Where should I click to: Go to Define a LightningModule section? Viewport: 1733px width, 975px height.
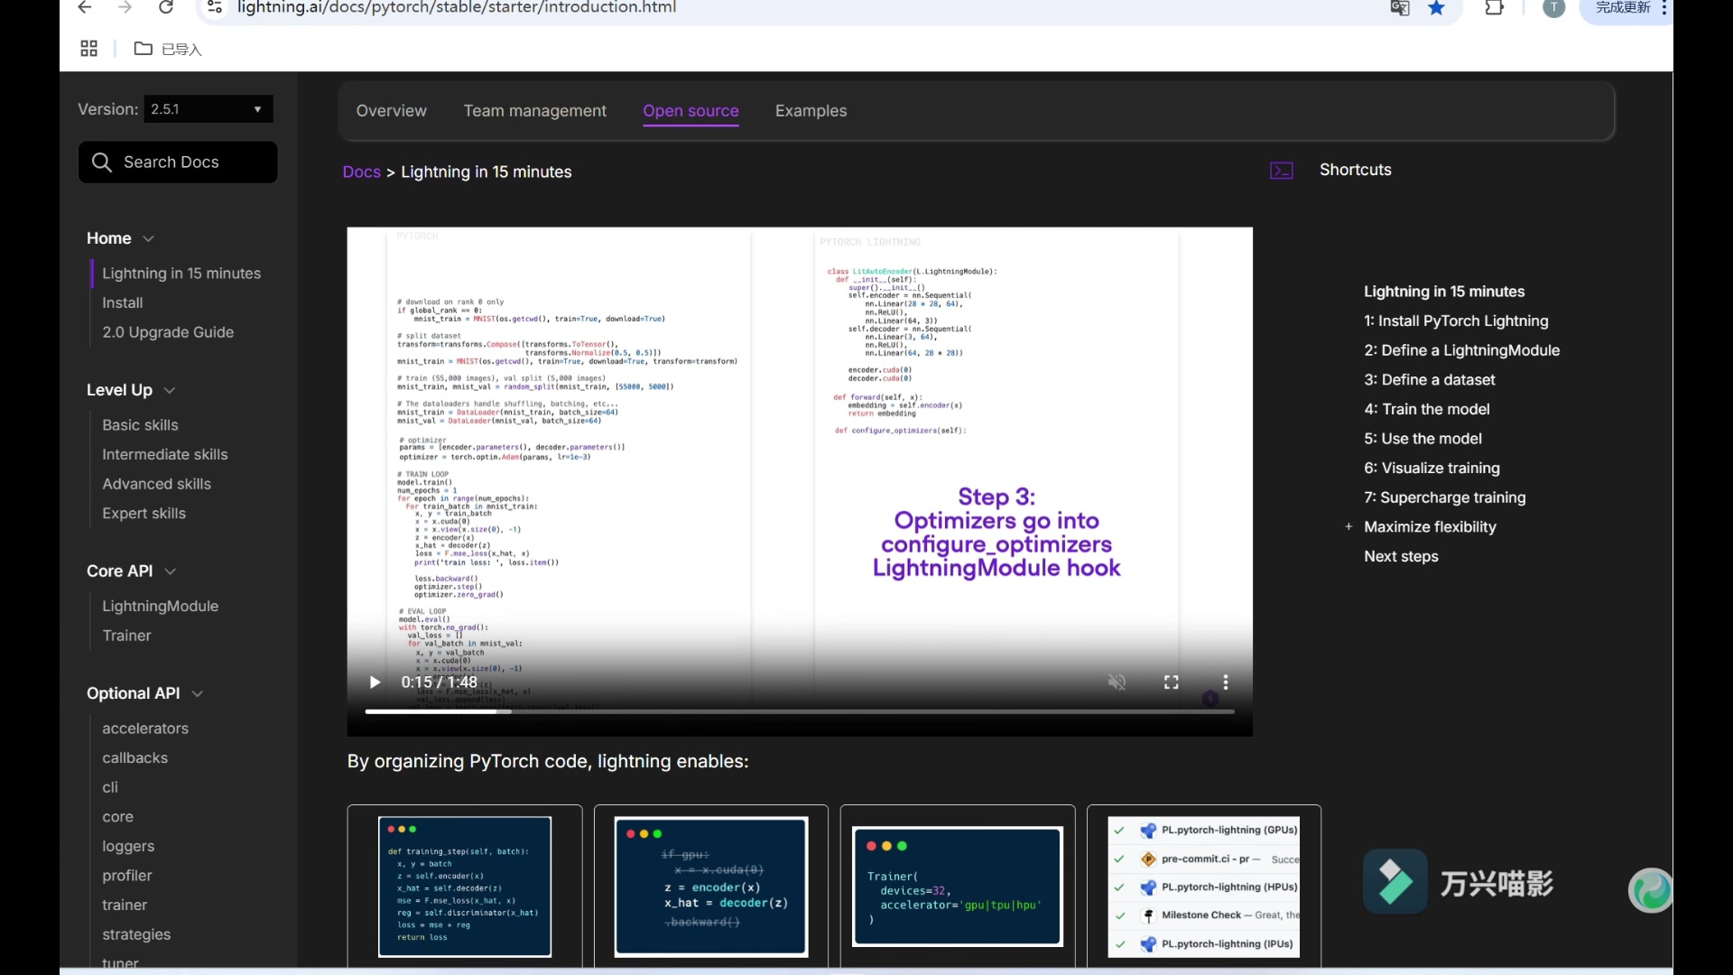1461,350
